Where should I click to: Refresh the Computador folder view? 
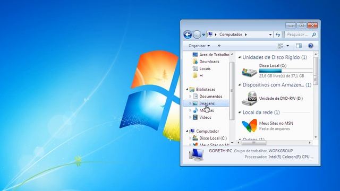[x=278, y=34]
